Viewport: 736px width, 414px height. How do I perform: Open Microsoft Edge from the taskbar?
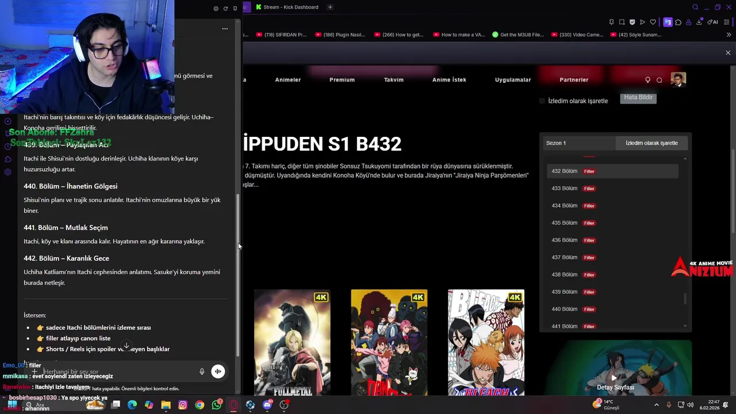click(x=132, y=405)
